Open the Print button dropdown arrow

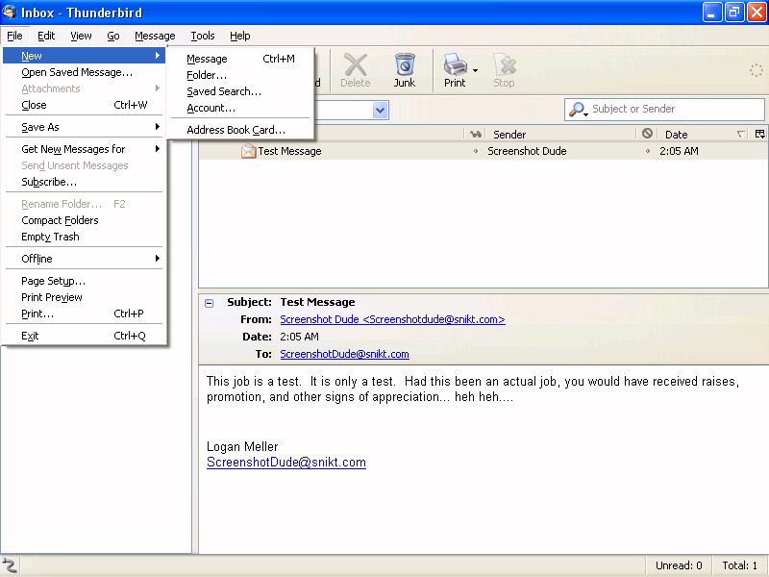475,70
